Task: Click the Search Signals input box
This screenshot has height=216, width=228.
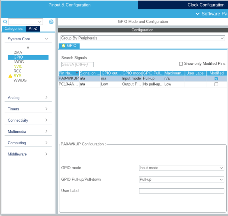Action: pyautogui.click(x=77, y=64)
